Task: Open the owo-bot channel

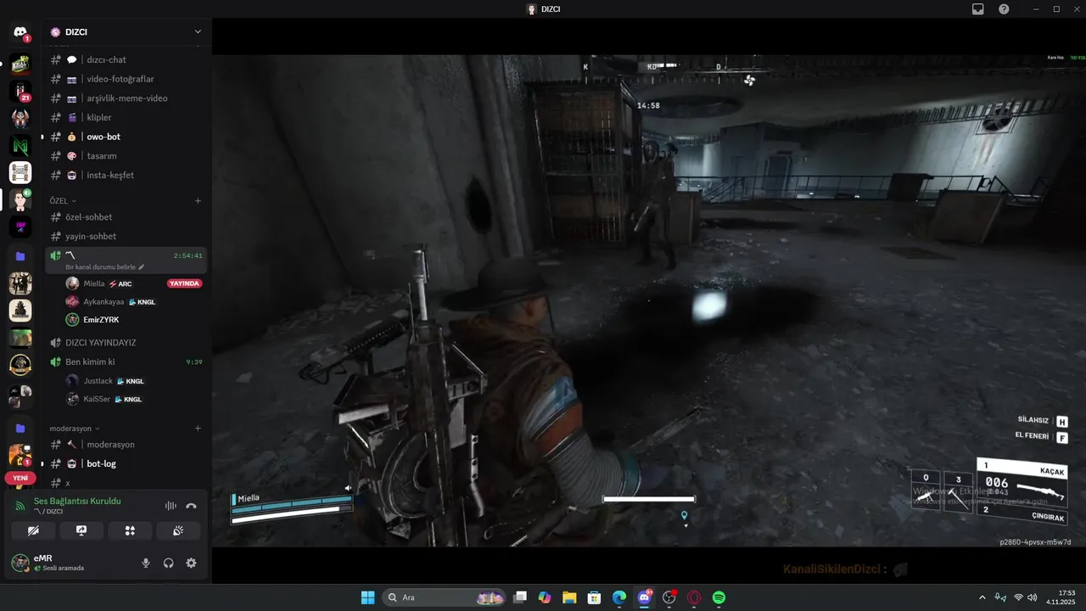Action: click(126, 137)
